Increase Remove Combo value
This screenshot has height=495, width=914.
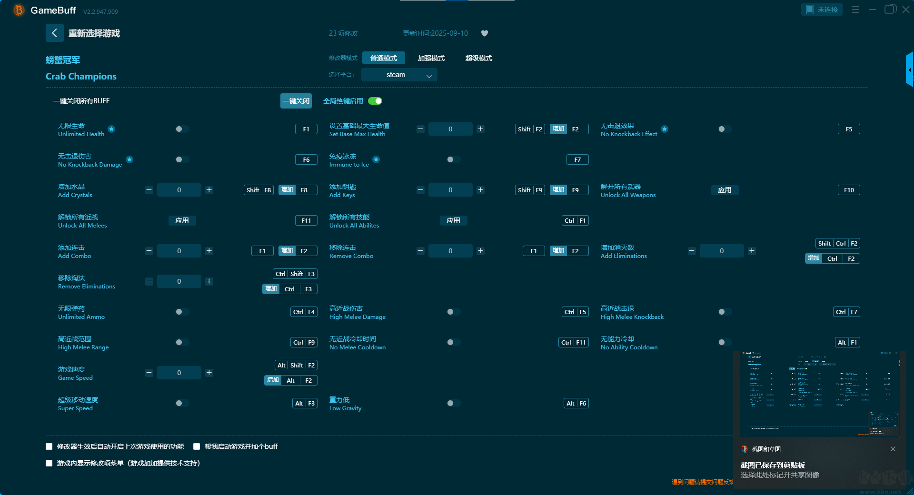(480, 251)
